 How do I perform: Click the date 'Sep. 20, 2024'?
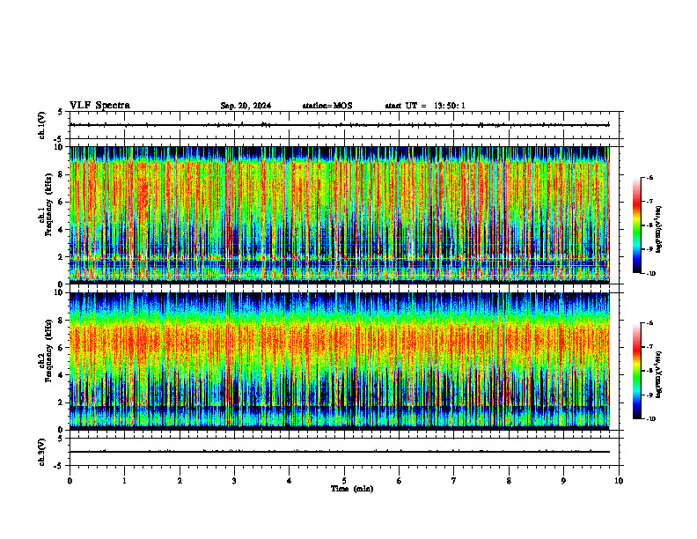(246, 106)
